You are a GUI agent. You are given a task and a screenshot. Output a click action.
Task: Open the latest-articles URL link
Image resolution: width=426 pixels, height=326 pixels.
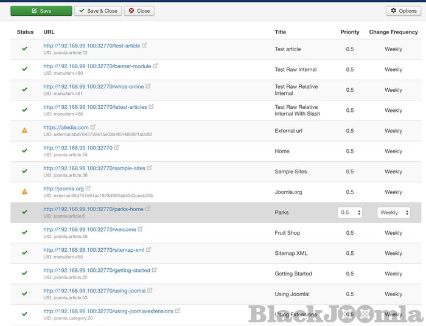click(95, 107)
